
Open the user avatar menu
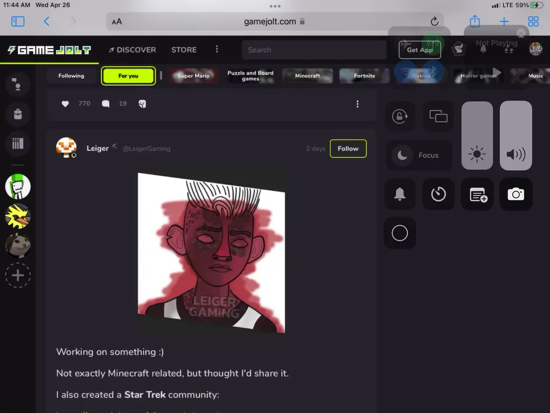[535, 49]
